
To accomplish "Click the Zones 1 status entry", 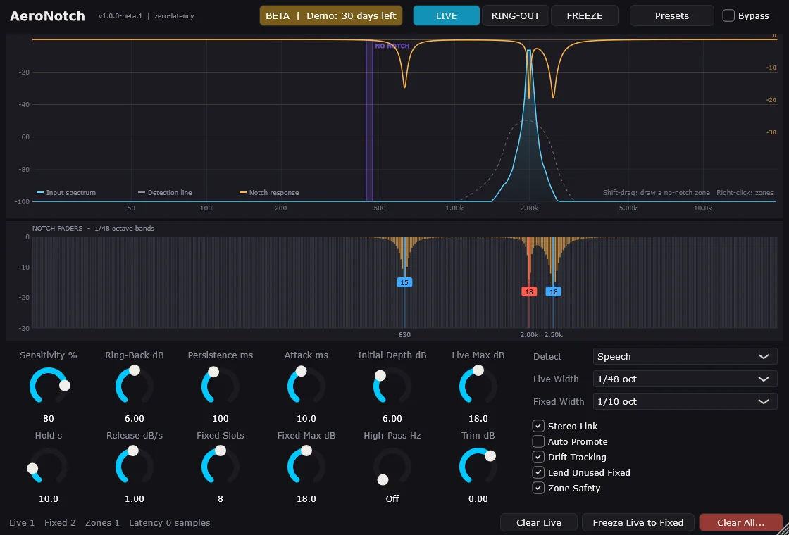I will pyautogui.click(x=102, y=523).
